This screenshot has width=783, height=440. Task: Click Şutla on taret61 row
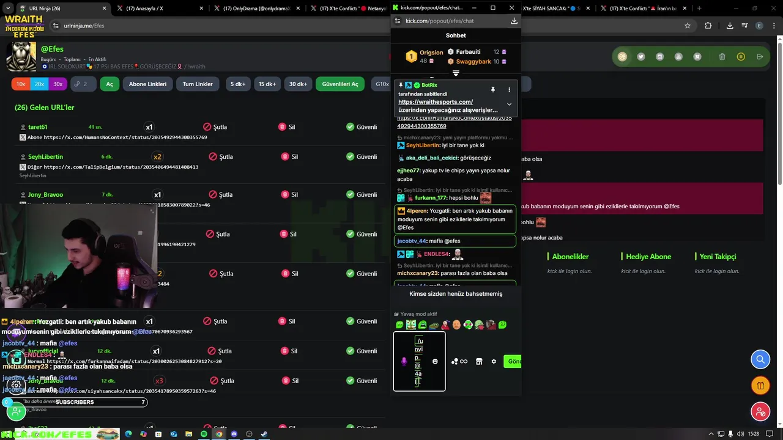click(215, 127)
